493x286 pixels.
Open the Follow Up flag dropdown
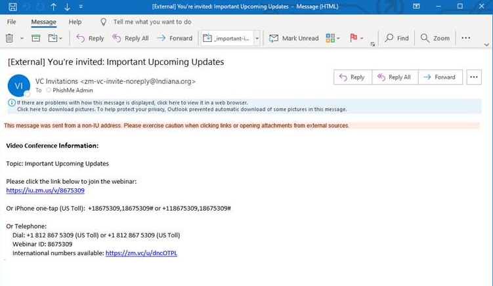click(356, 38)
